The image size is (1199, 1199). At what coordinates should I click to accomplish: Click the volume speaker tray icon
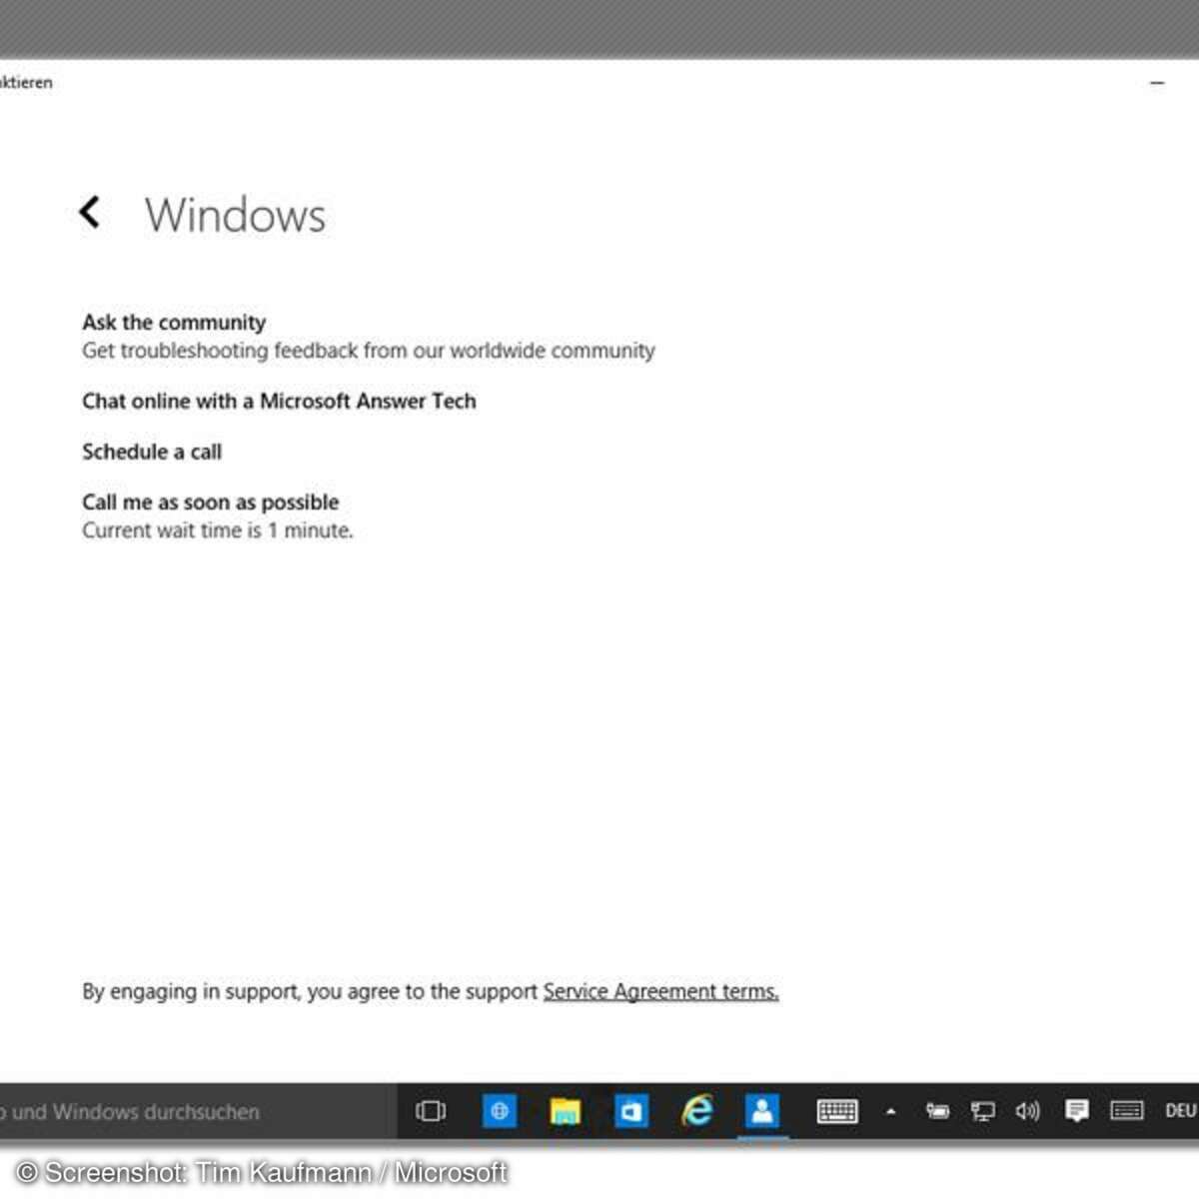tap(1027, 1111)
